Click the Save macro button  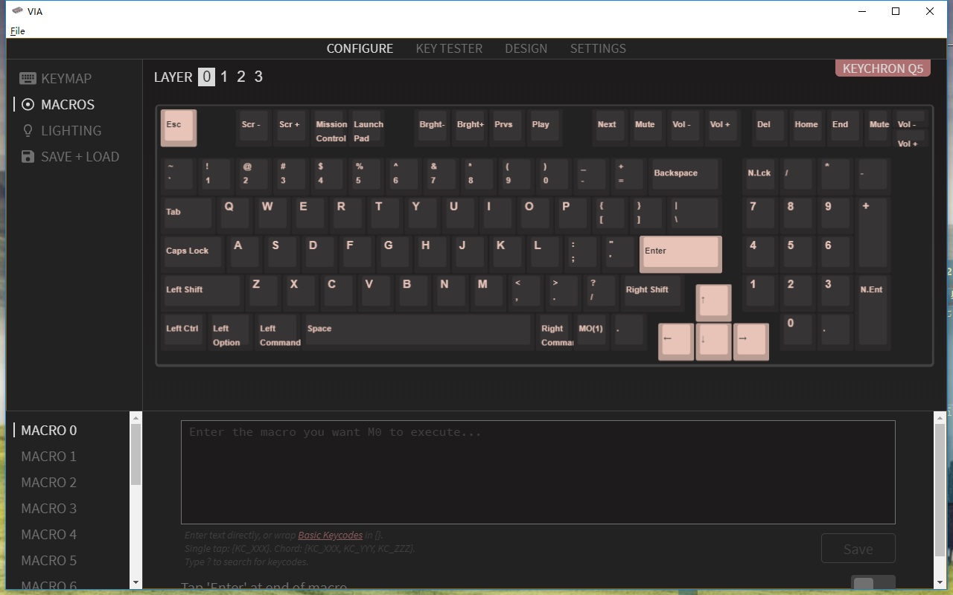tap(858, 549)
